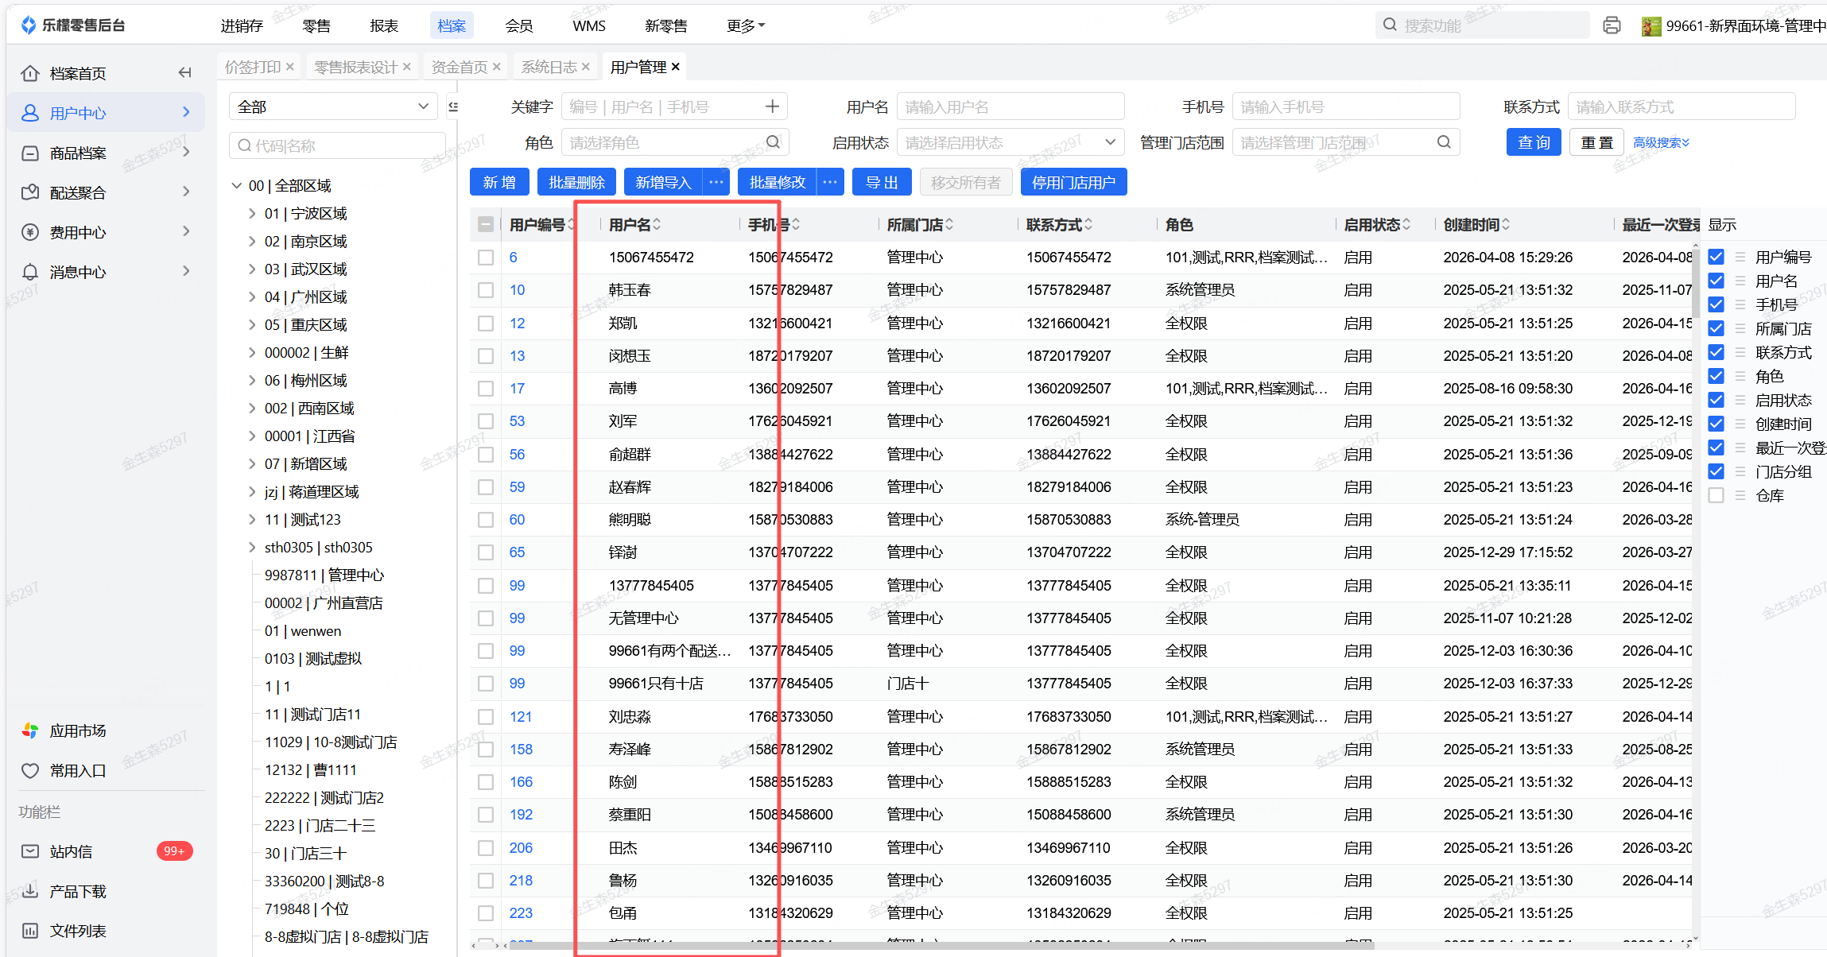Open the 报表 top menu

[x=384, y=25]
